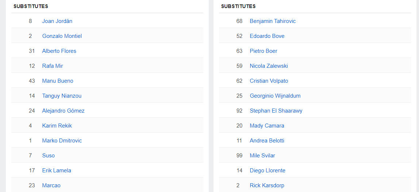
Task: Select Rick Karsdorp's link
Action: tap(267, 185)
